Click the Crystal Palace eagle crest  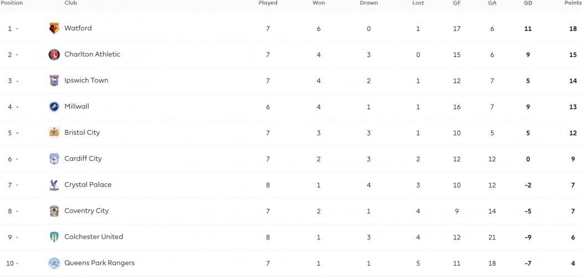(x=54, y=185)
